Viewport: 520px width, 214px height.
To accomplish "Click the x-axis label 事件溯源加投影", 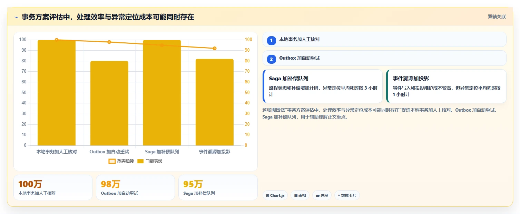I will click(215, 152).
